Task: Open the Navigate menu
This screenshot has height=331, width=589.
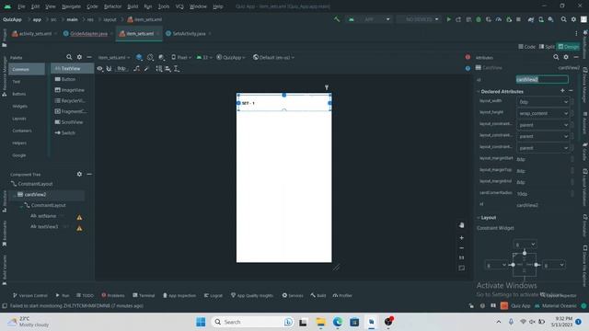Action: [71, 6]
